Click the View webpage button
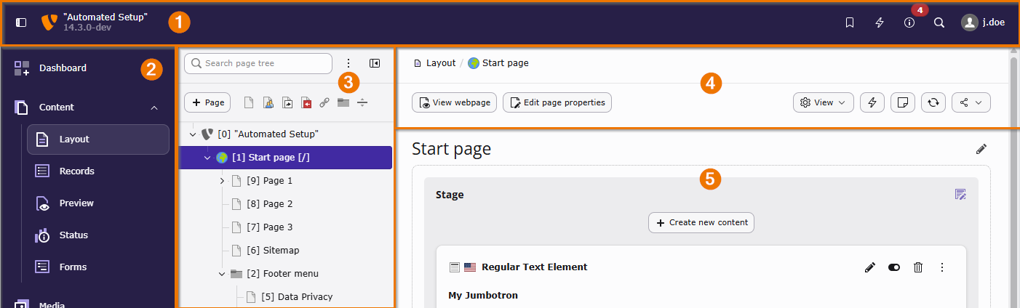 [x=455, y=103]
